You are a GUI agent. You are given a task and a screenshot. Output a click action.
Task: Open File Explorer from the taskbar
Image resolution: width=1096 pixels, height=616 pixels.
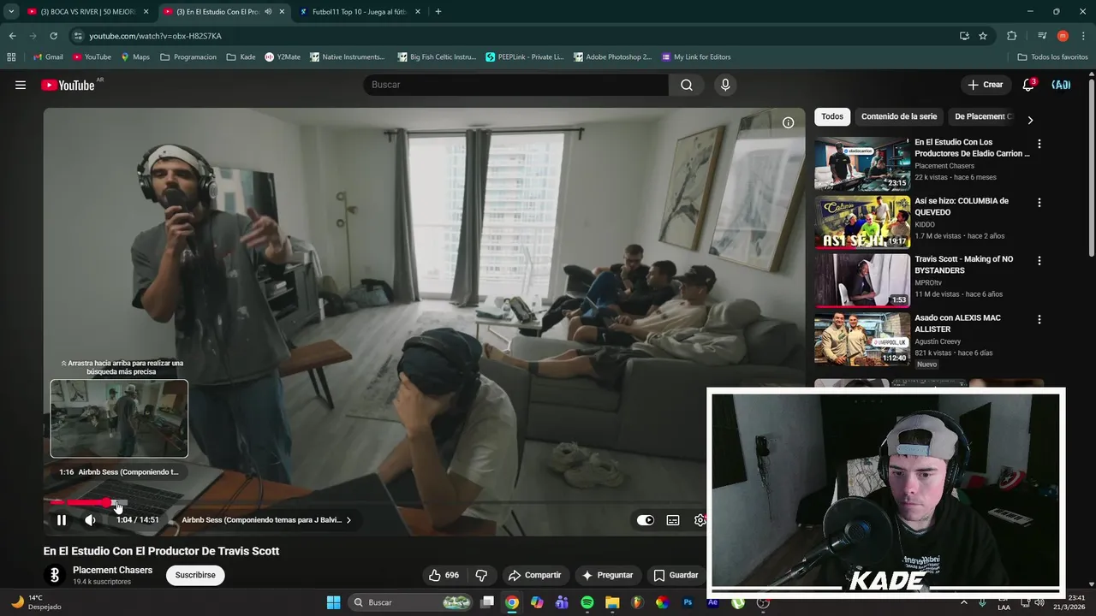point(612,602)
